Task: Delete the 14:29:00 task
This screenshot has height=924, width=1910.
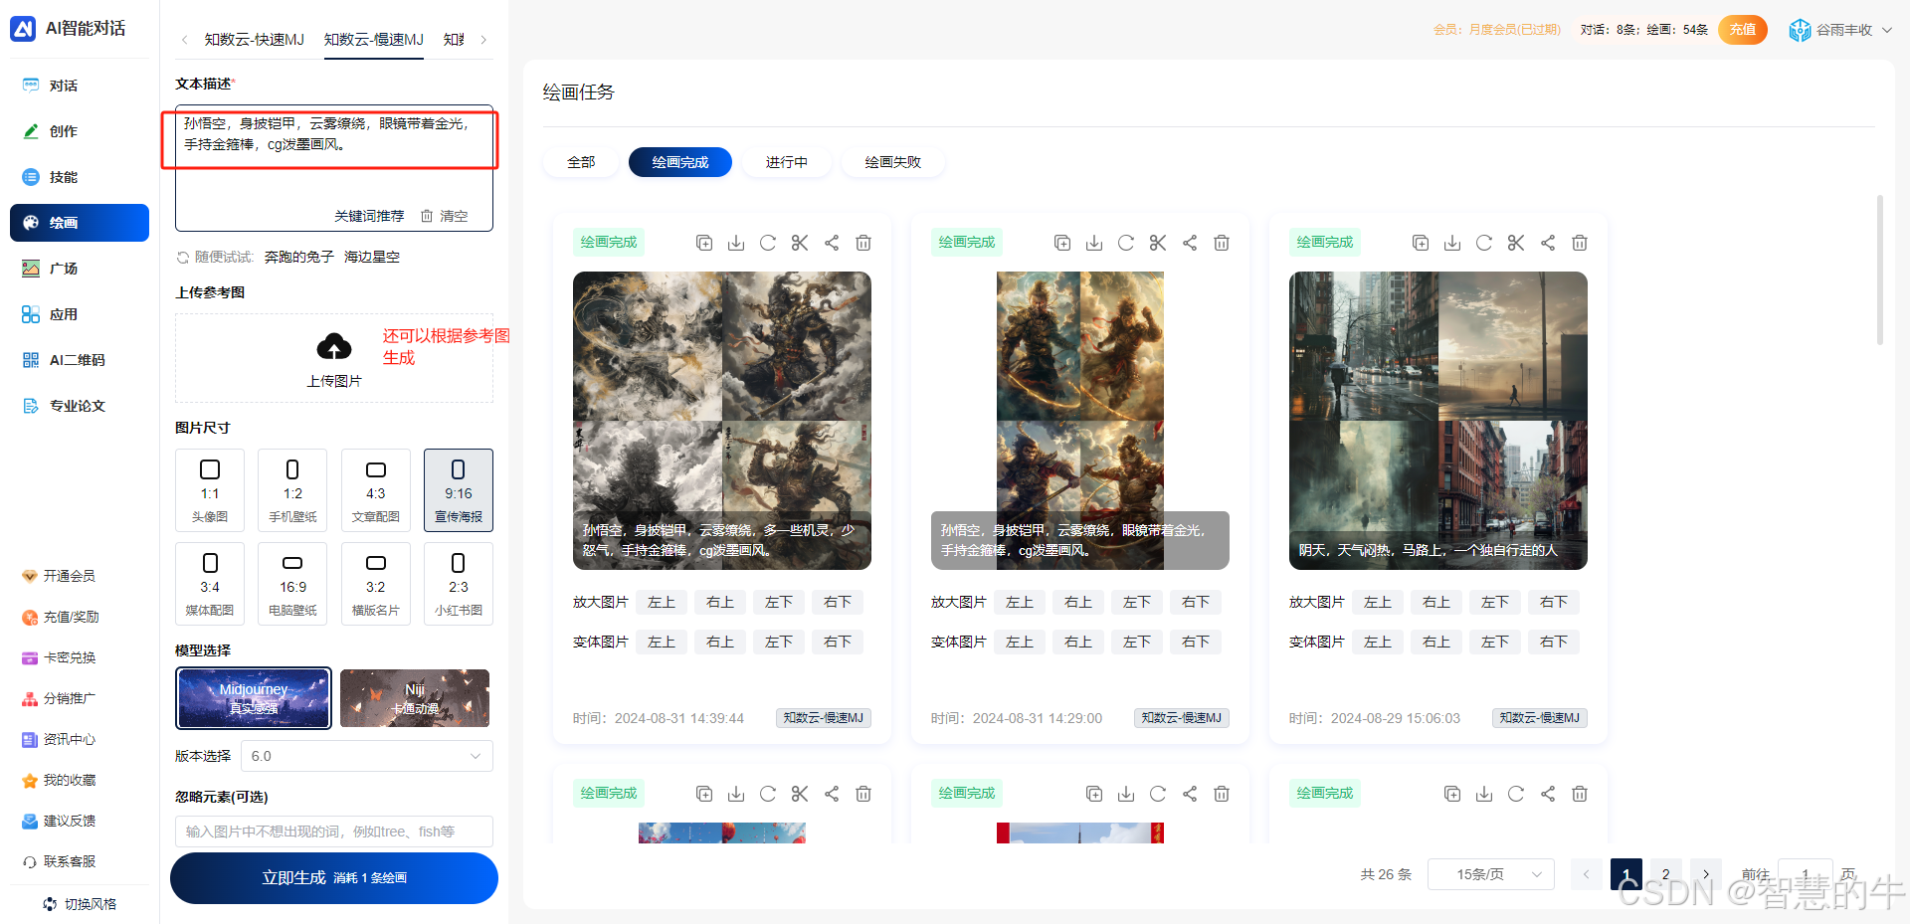Action: pos(1222,243)
